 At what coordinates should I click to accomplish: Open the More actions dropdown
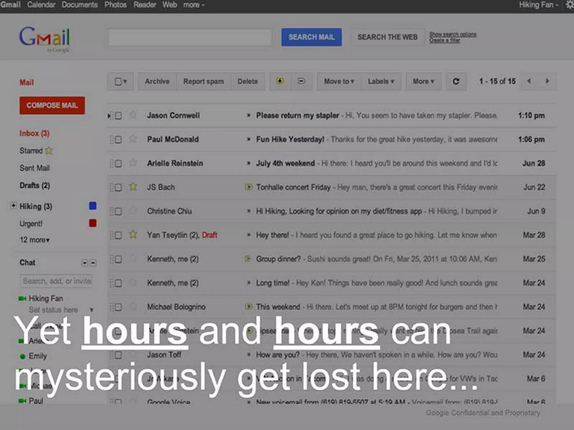(x=423, y=81)
